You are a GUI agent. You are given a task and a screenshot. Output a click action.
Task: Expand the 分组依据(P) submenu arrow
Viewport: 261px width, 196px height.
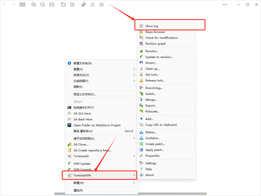[134, 81]
